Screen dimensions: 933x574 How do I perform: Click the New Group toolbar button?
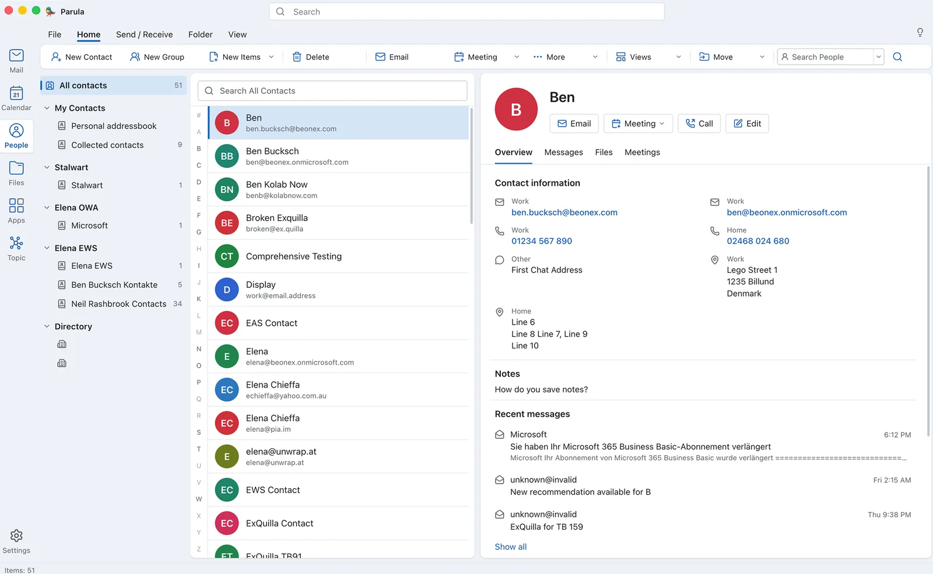pos(157,57)
